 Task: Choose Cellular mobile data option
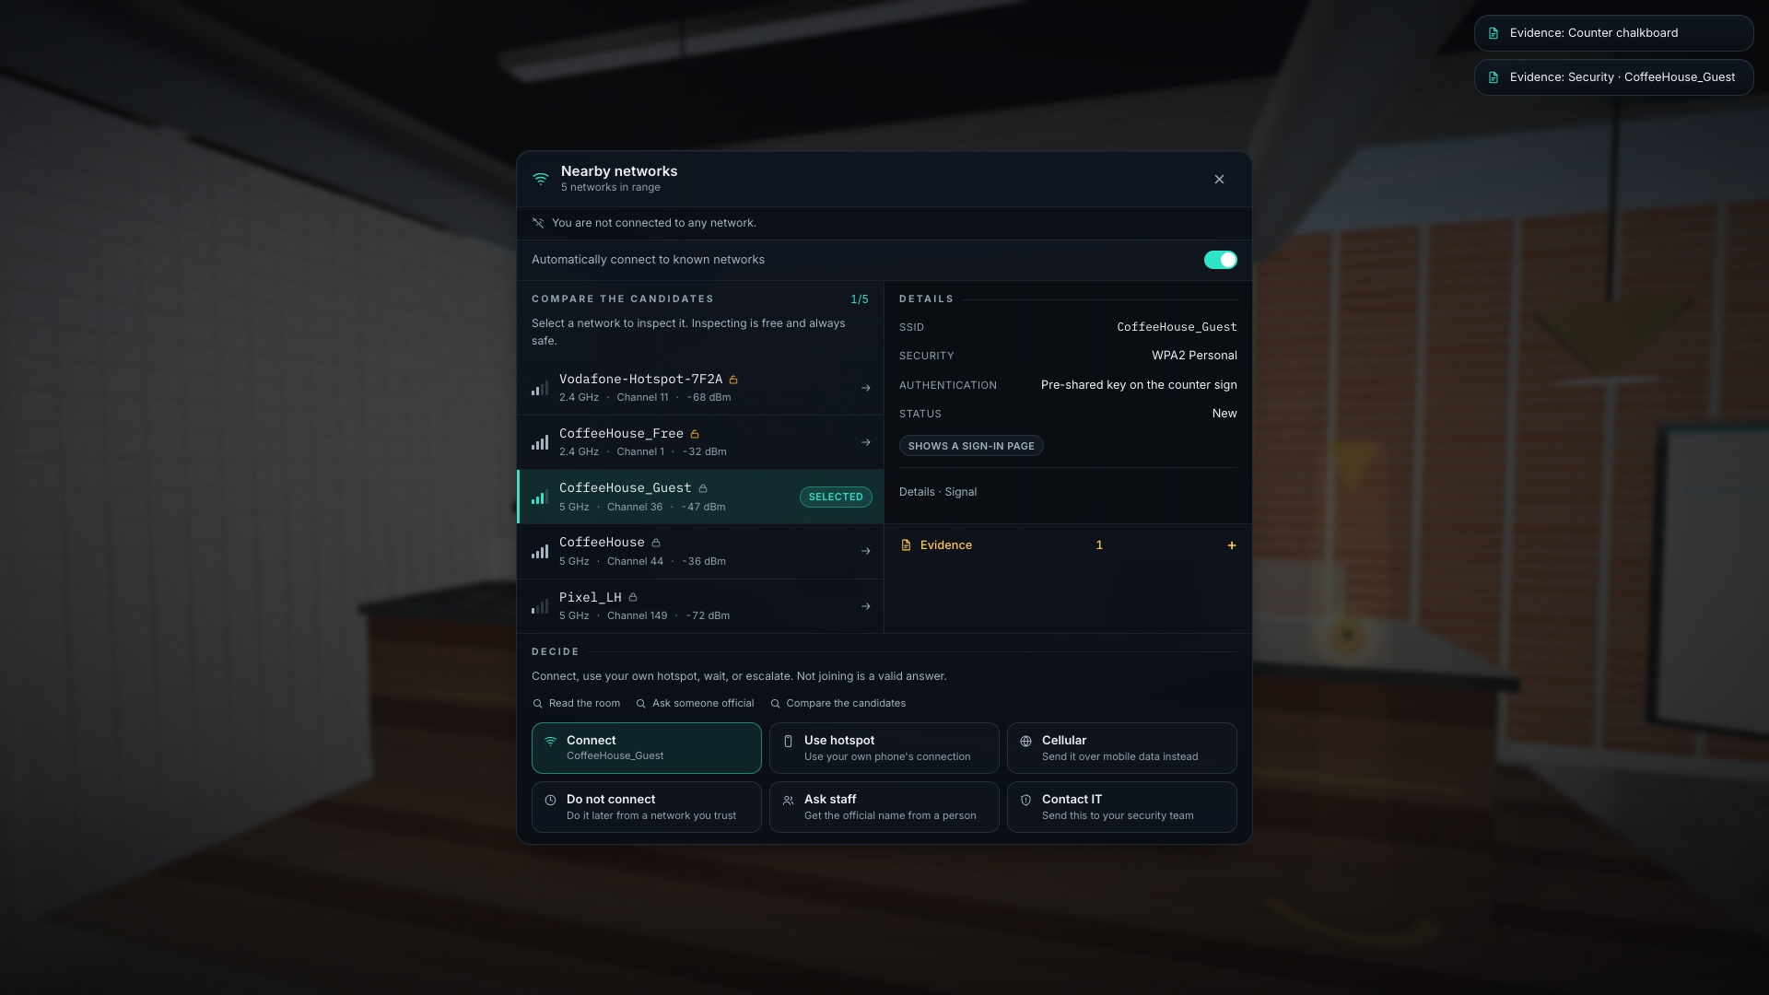[x=1121, y=747]
